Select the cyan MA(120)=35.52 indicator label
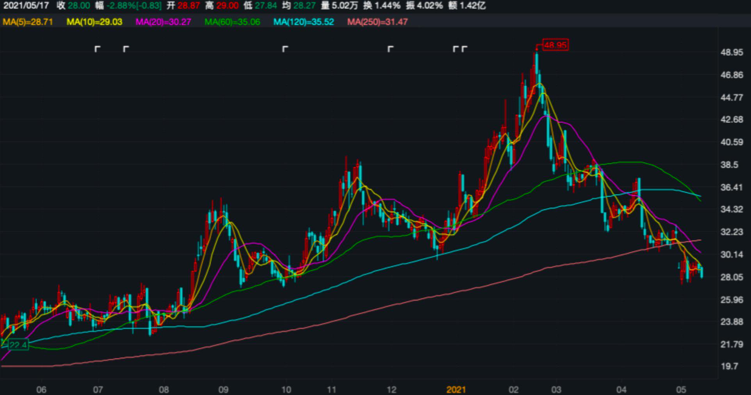751x395 pixels. pos(304,22)
